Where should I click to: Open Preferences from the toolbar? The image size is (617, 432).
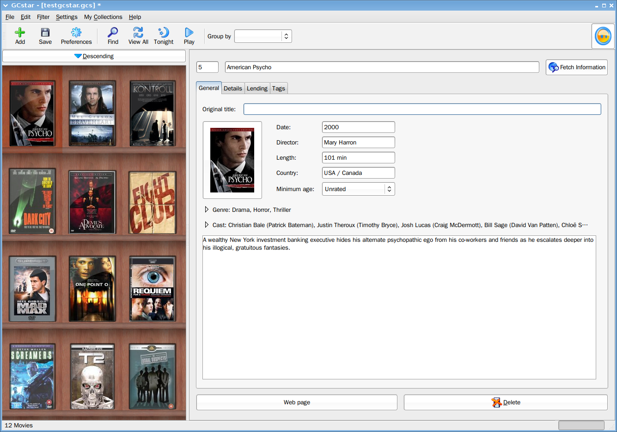(x=76, y=32)
